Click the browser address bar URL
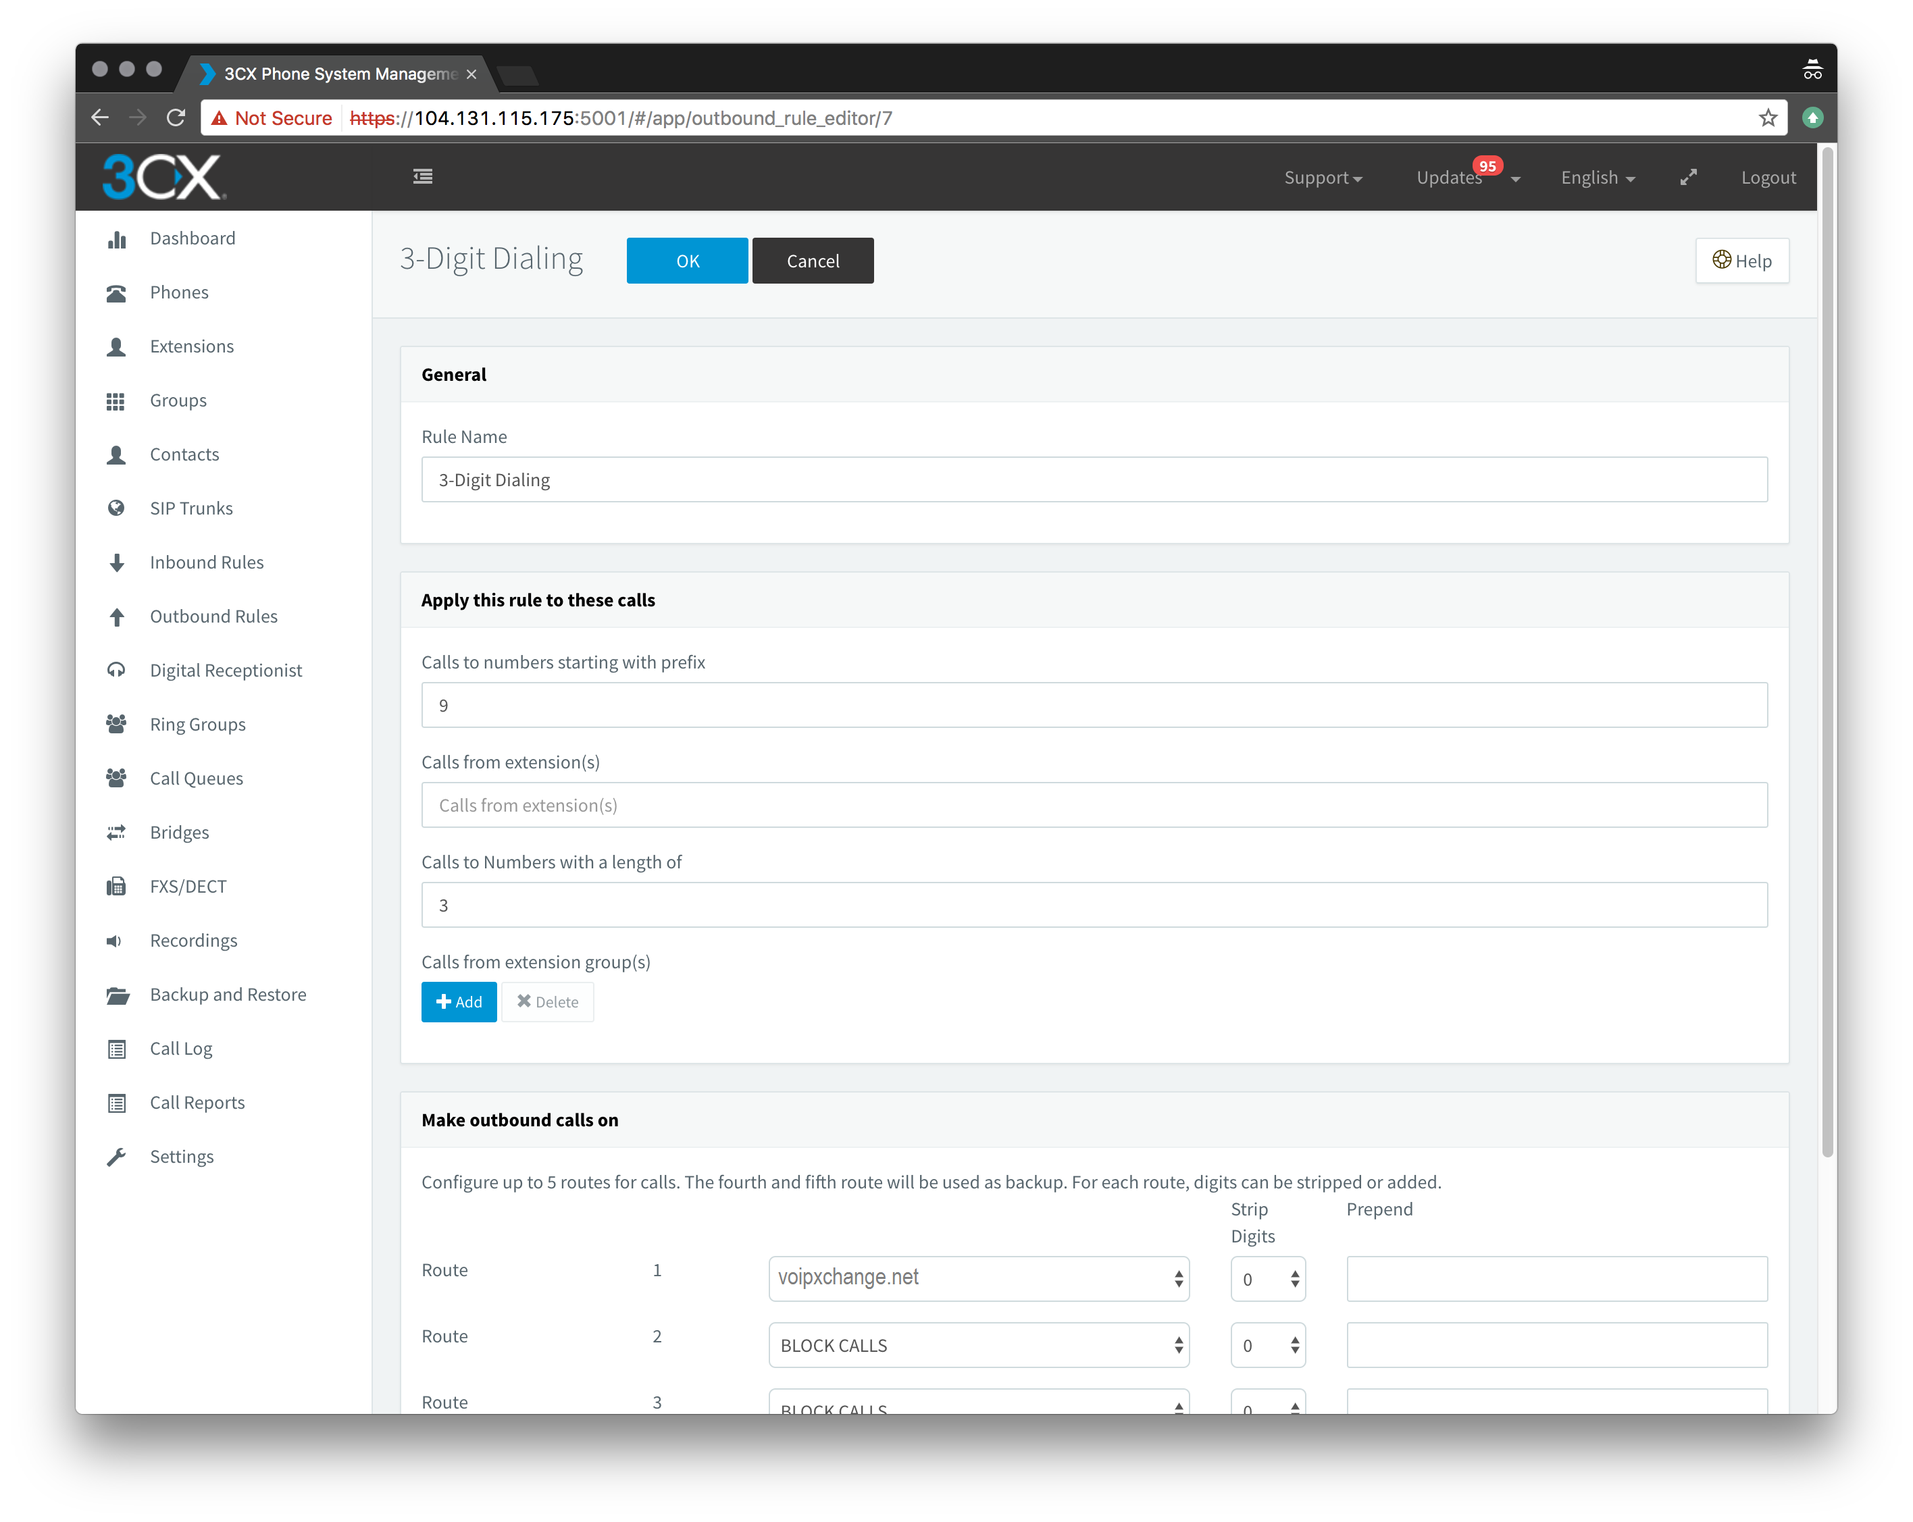This screenshot has height=1522, width=1913. tap(621, 118)
